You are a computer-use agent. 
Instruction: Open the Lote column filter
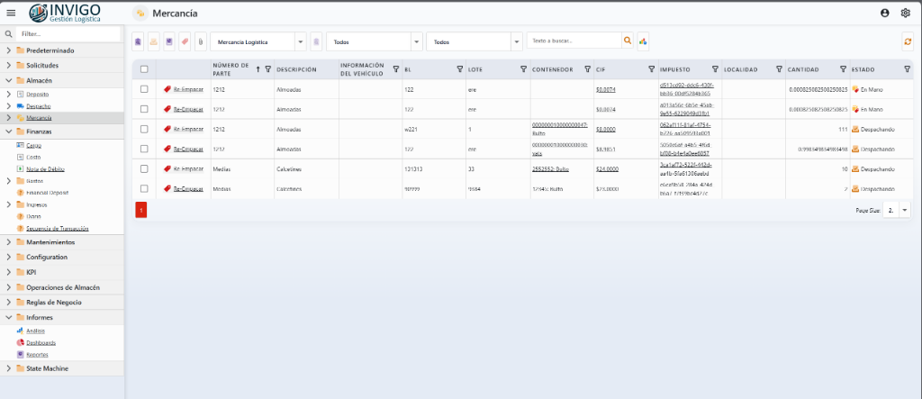click(523, 69)
